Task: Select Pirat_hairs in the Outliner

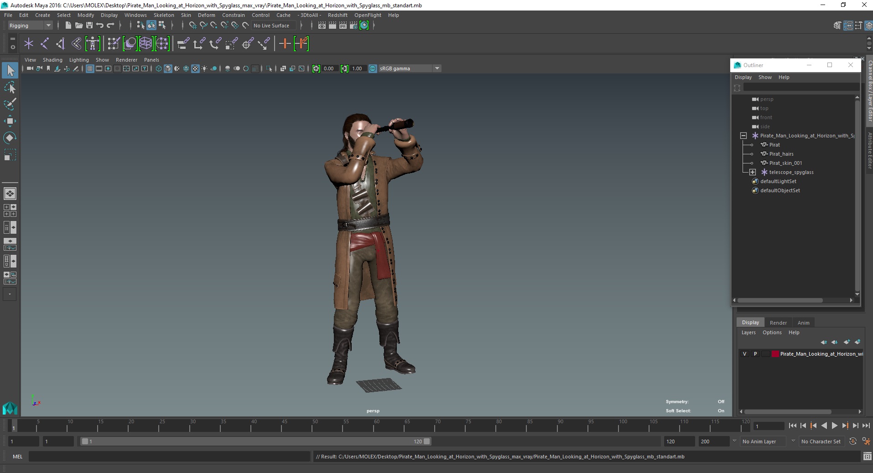Action: [781, 154]
